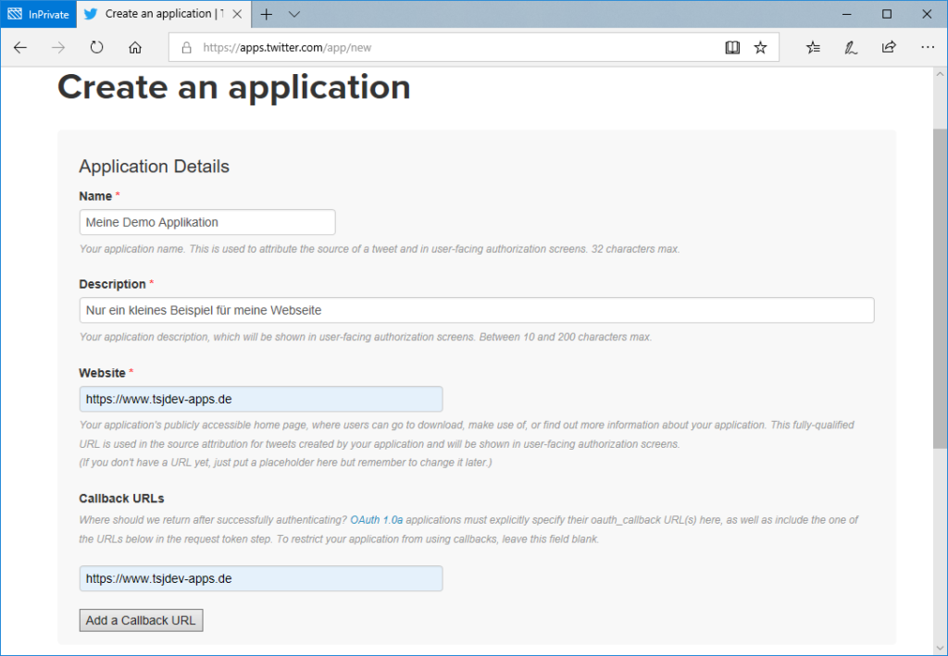Click the Forward navigation arrow
This screenshot has height=656, width=948.
coord(59,47)
